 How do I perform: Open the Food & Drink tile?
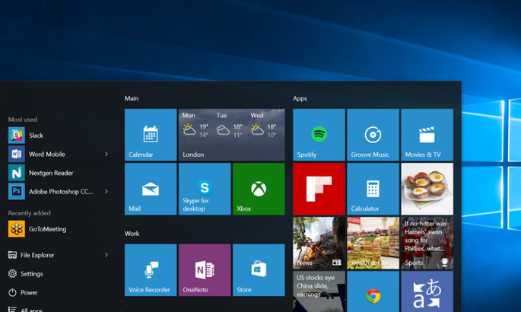(427, 189)
